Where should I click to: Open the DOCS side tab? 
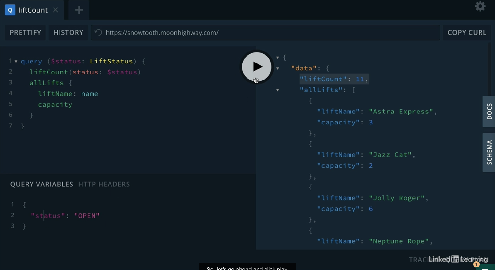(x=489, y=112)
